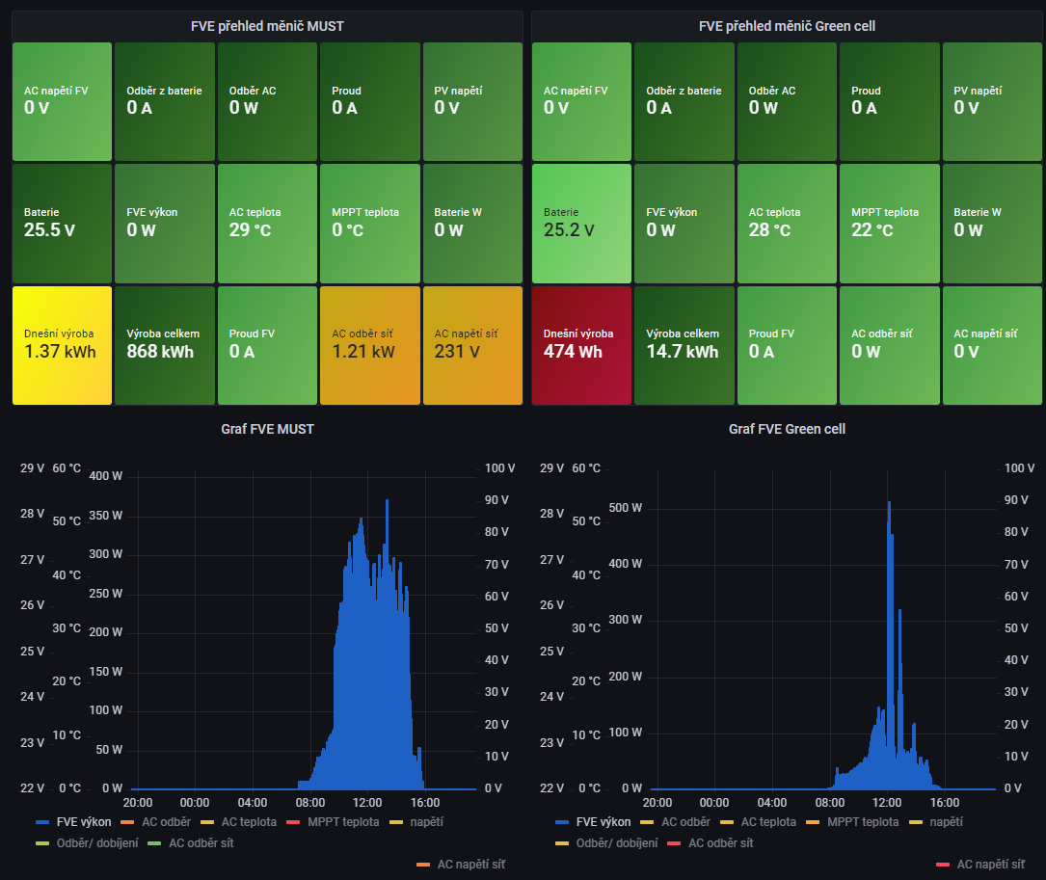Open the 'Graf FVE MUST' panel title menu
This screenshot has width=1046, height=880.
(x=267, y=429)
